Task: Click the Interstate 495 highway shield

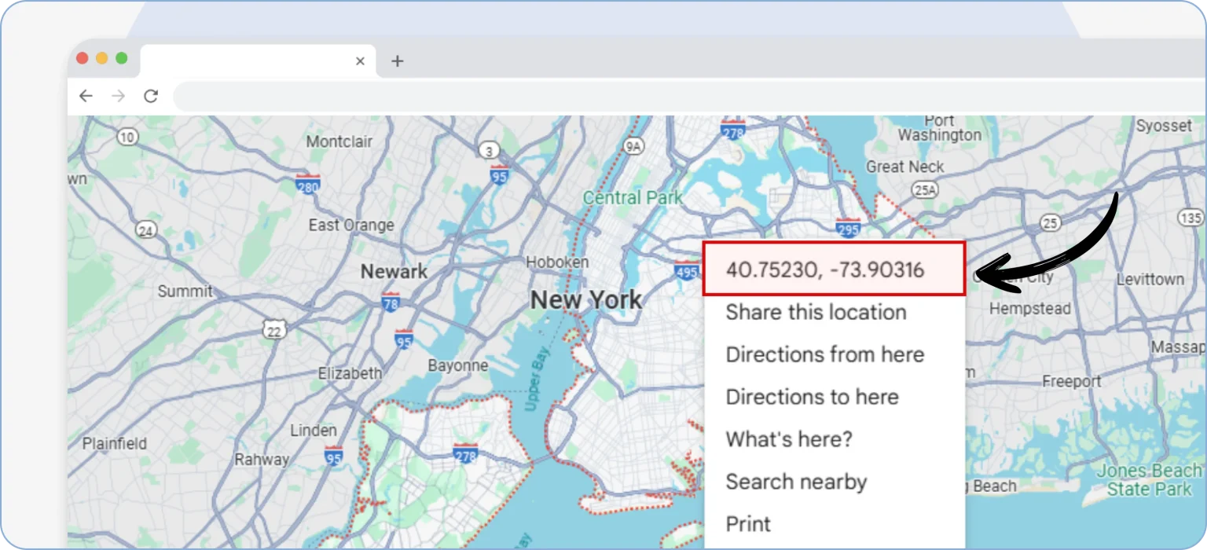Action: [687, 272]
